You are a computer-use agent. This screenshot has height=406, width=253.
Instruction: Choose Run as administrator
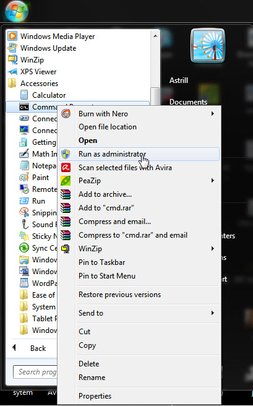pos(139,154)
